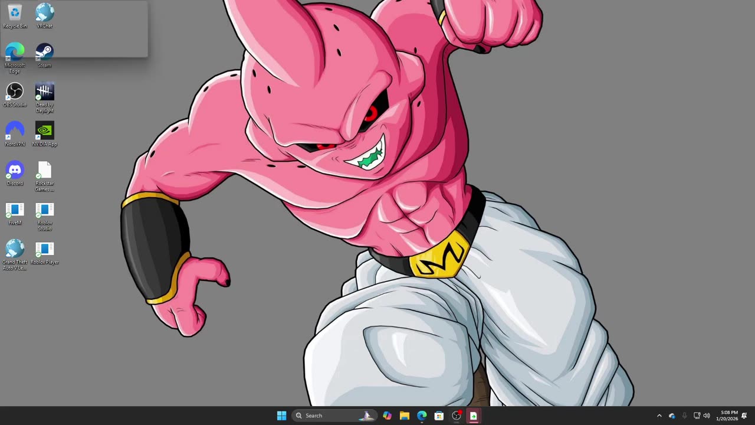Open the active pink-highlighted taskbar app
The height and width of the screenshot is (425, 755).
point(473,416)
